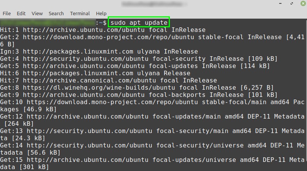This screenshot has width=307, height=171.
Task: Click the shell prompt dollar sign
Action: pos(104,23)
